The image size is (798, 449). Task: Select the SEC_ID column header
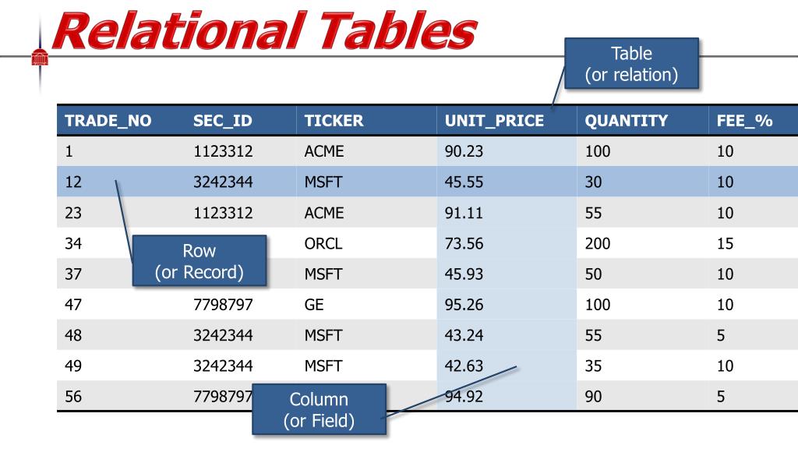click(x=222, y=121)
